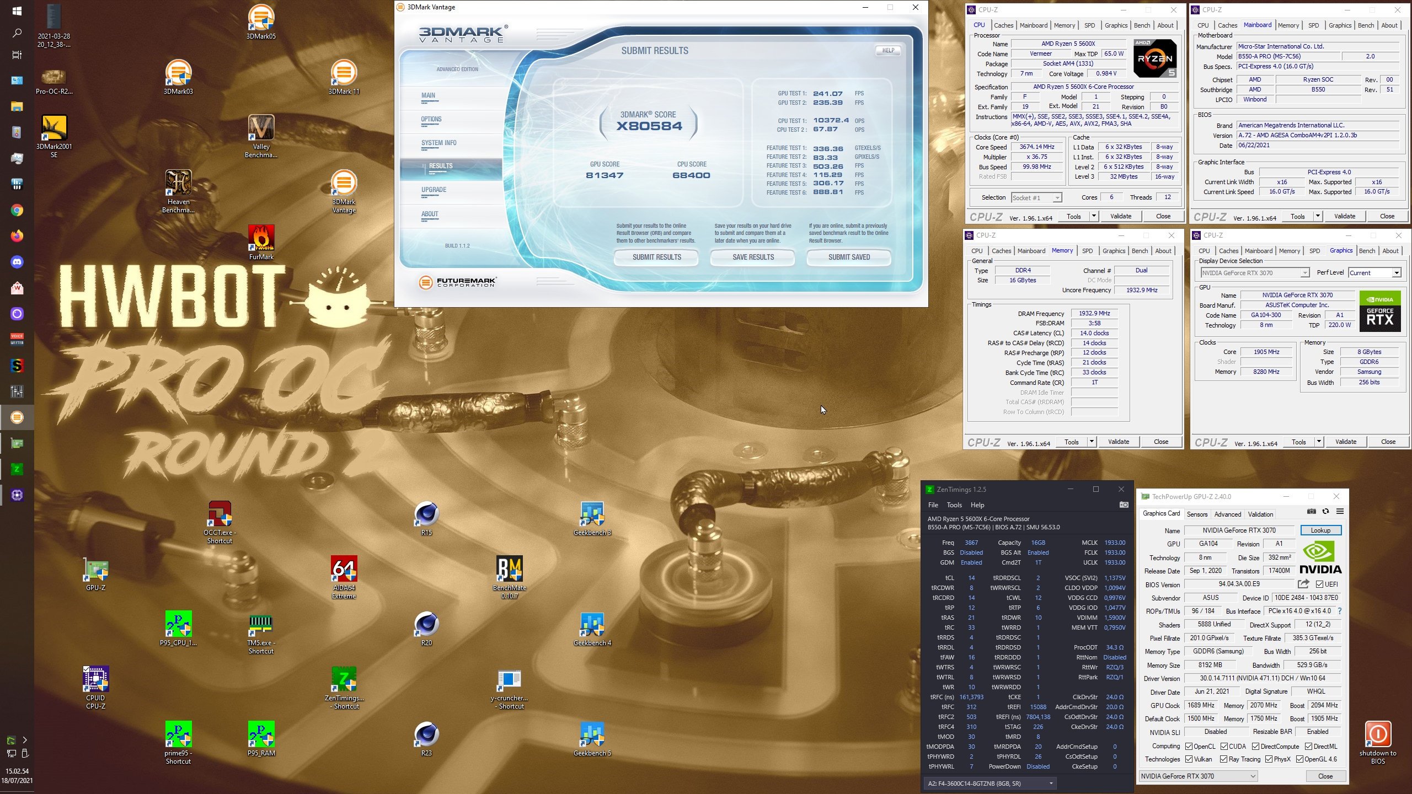
Task: Click Submit Saved button in 3DMark Vantage
Action: tap(849, 257)
